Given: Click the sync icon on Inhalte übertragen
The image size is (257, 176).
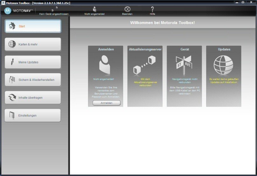Looking at the screenshot, I should (x=12, y=97).
